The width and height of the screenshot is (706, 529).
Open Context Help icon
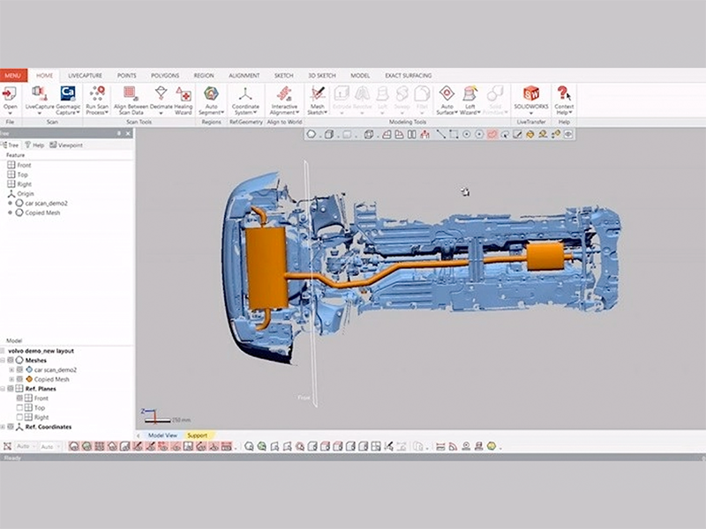click(x=564, y=95)
